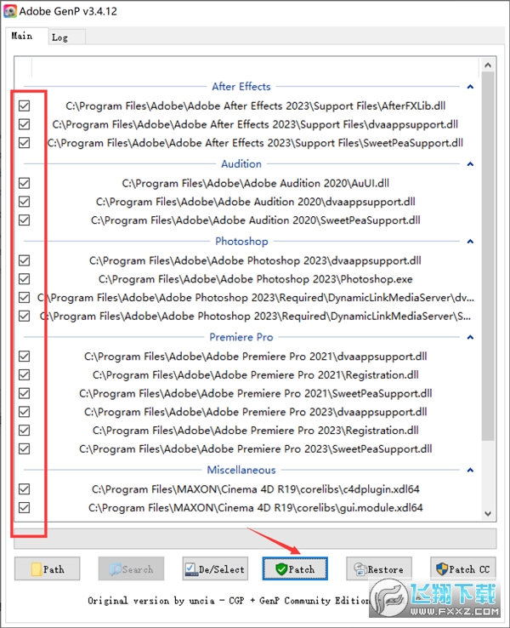Click the De/Select button
510x628 pixels.
coord(215,568)
